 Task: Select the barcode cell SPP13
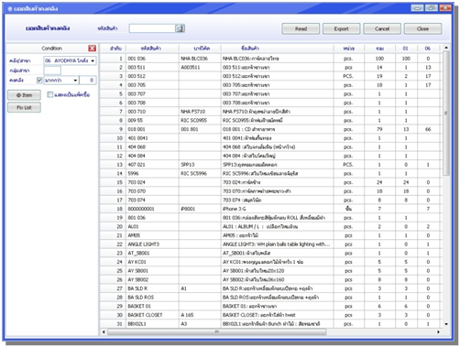click(x=200, y=165)
